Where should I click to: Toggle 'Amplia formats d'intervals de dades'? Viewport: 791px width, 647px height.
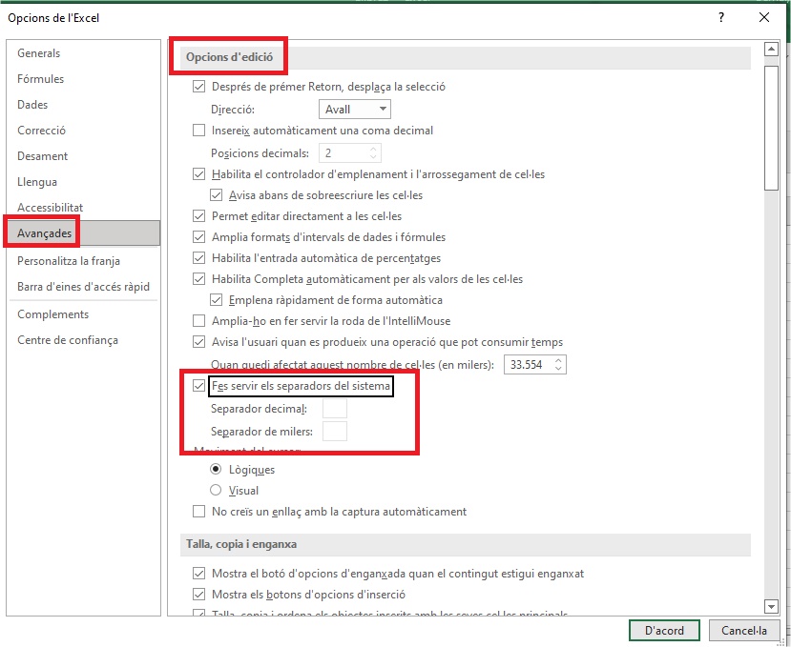(x=198, y=237)
